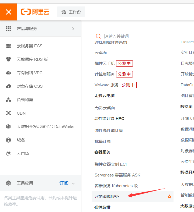This screenshot has height=212, width=194.
Task: Open 专有网络 VPC
Action: pyautogui.click(x=30, y=73)
